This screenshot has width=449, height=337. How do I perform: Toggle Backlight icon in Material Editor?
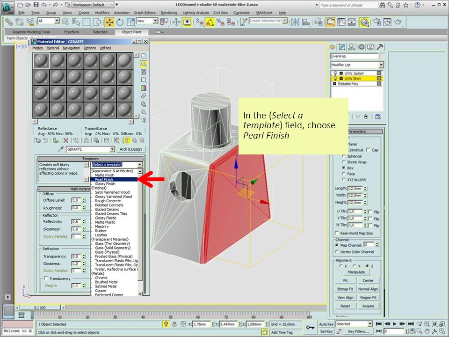pos(144,64)
